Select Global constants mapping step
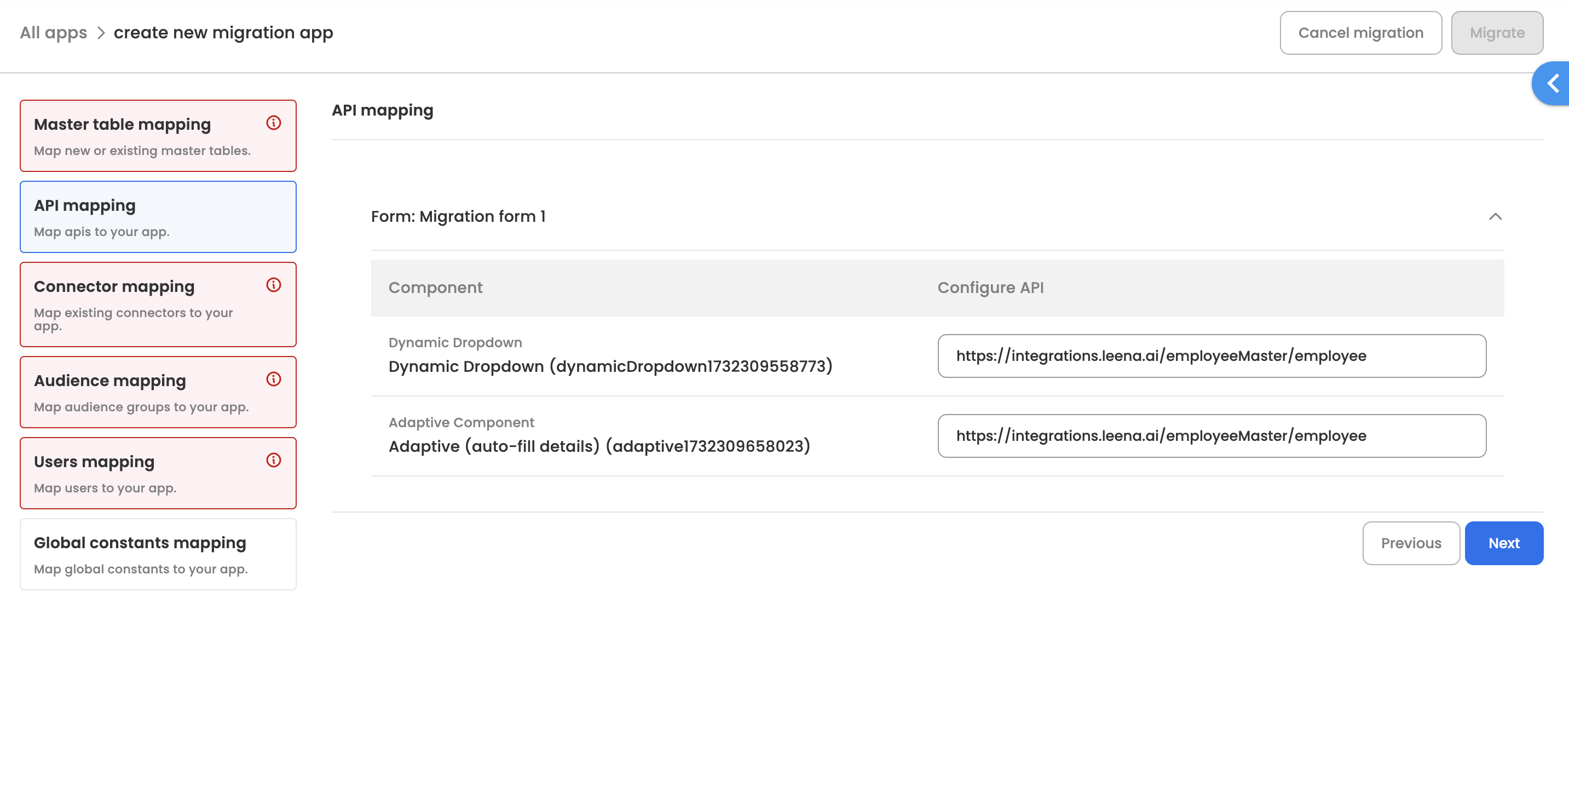The image size is (1569, 793). point(158,554)
